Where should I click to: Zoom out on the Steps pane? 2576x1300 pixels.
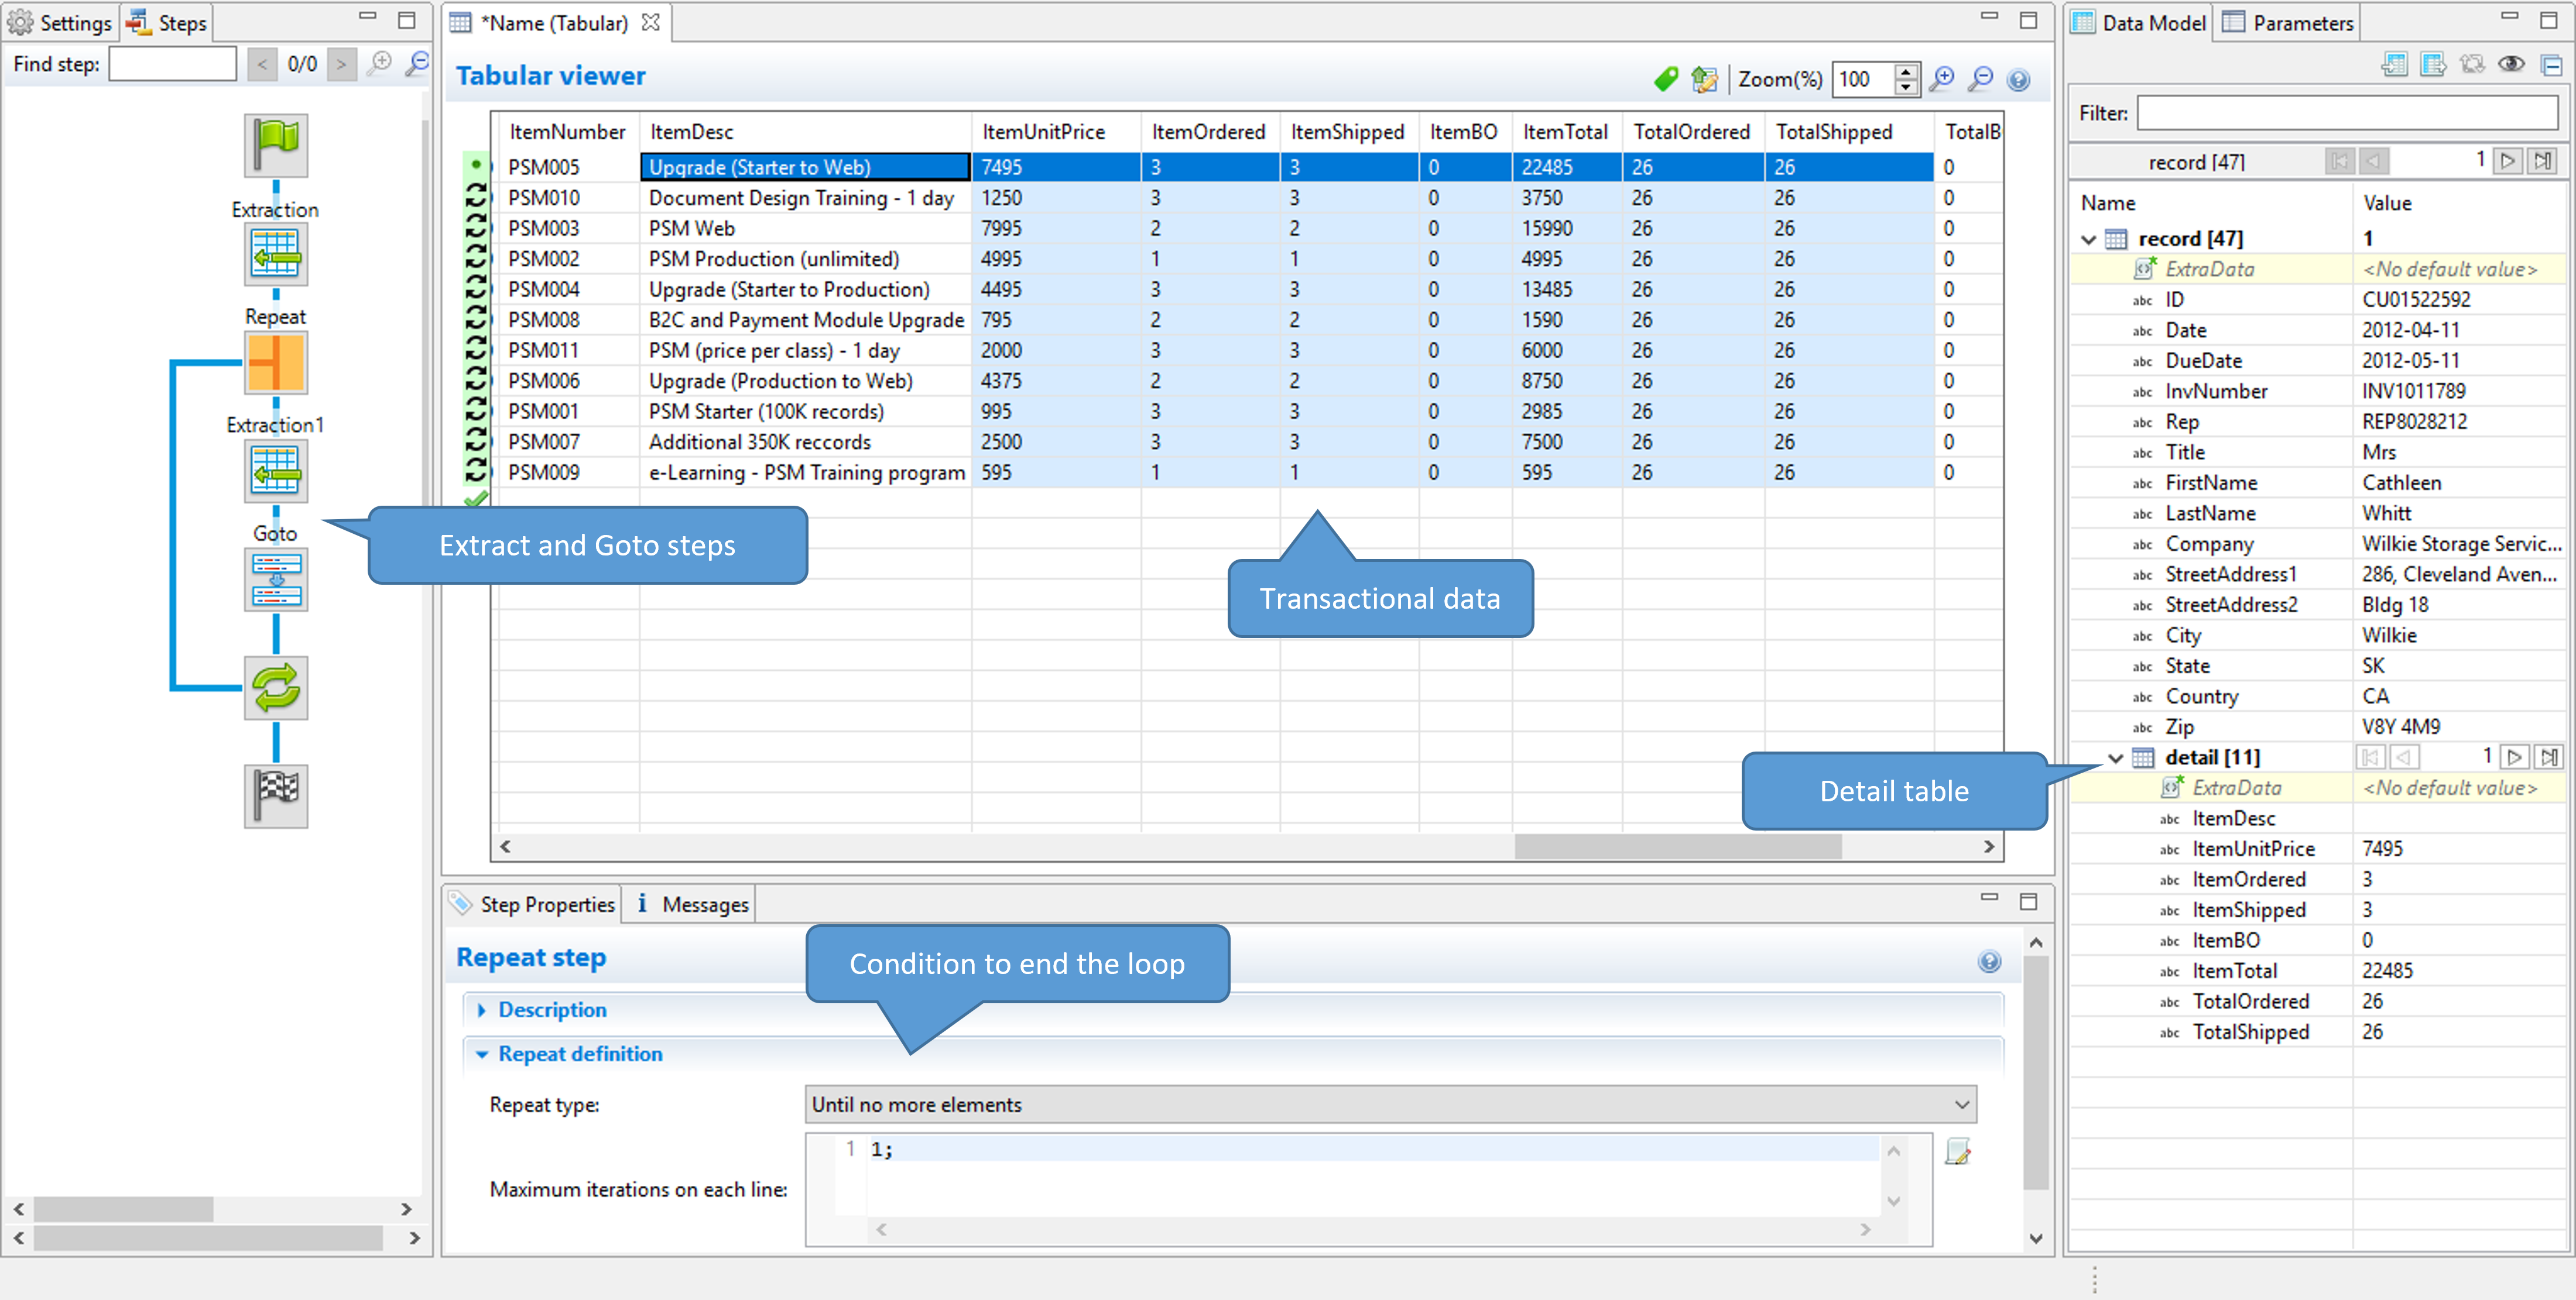[417, 64]
